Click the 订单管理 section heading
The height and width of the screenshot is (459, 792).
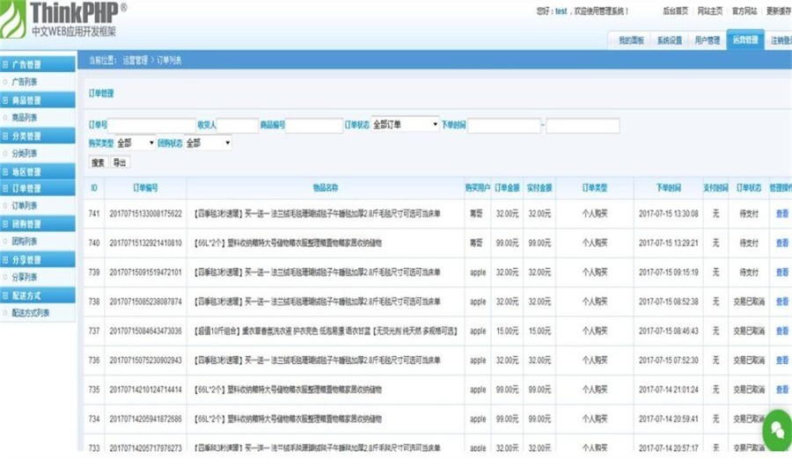point(101,93)
